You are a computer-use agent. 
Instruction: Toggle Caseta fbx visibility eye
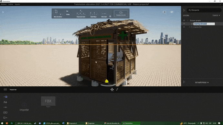[x=184, y=27]
